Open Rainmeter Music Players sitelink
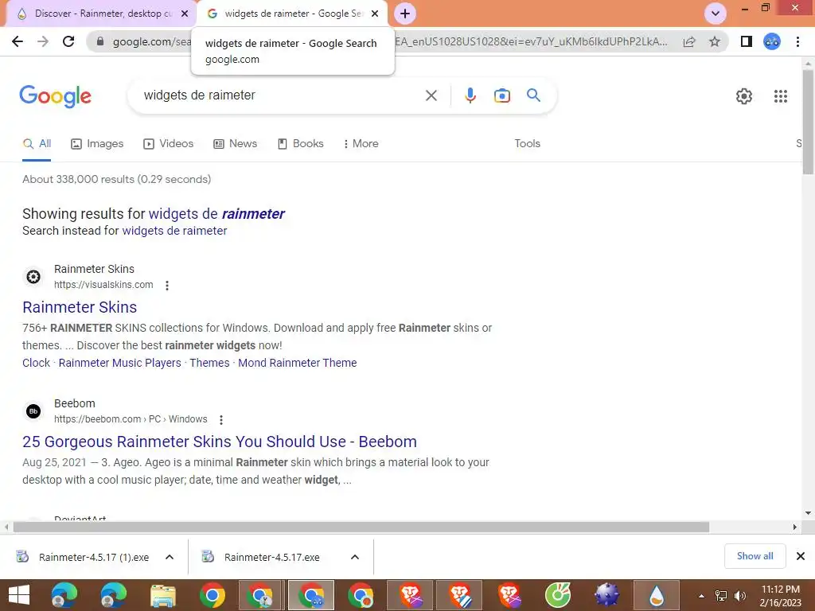815x611 pixels. pos(119,363)
